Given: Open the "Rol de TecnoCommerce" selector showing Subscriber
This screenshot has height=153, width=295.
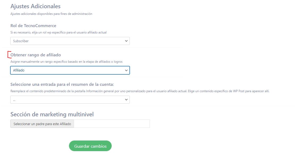Looking at the screenshot, I should pos(70,41).
